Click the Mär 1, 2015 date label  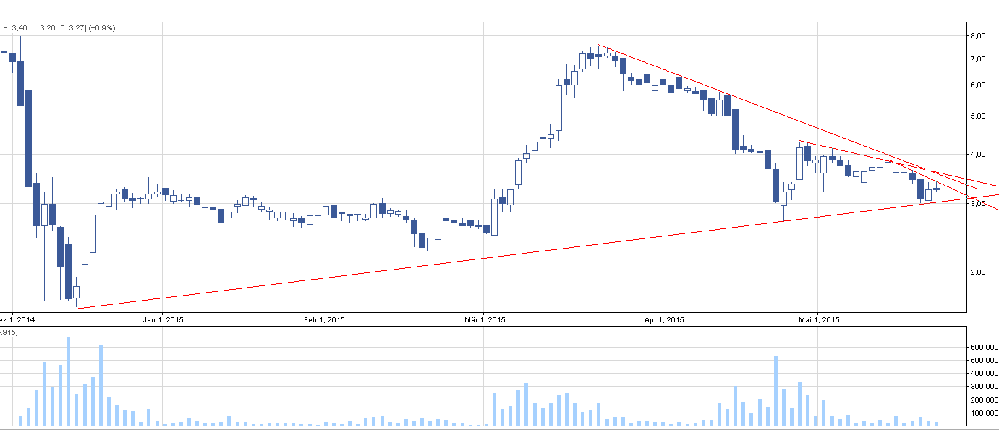483,319
